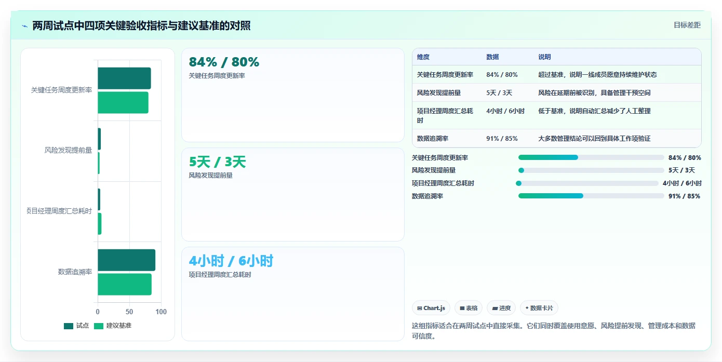Click the 项目经理周度汇总耗时 progress bar track

tap(587, 183)
